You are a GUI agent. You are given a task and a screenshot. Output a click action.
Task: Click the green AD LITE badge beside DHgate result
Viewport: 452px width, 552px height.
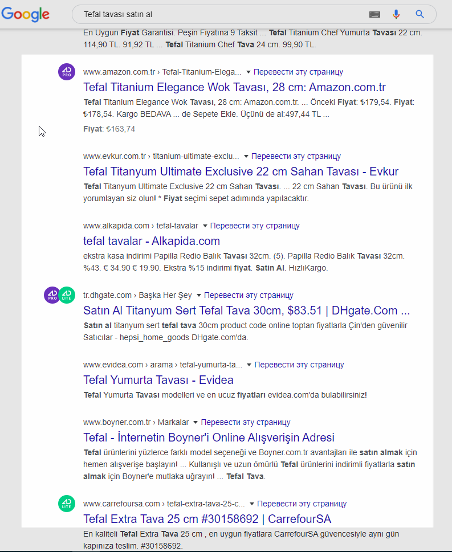[x=67, y=295]
